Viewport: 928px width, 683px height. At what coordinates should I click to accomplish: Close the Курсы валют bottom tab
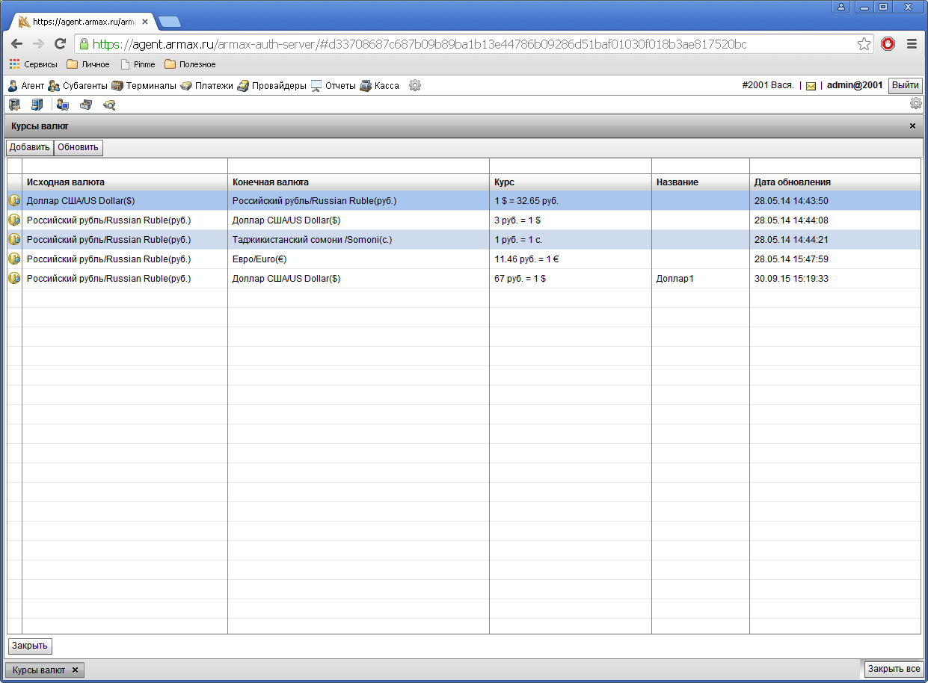75,670
